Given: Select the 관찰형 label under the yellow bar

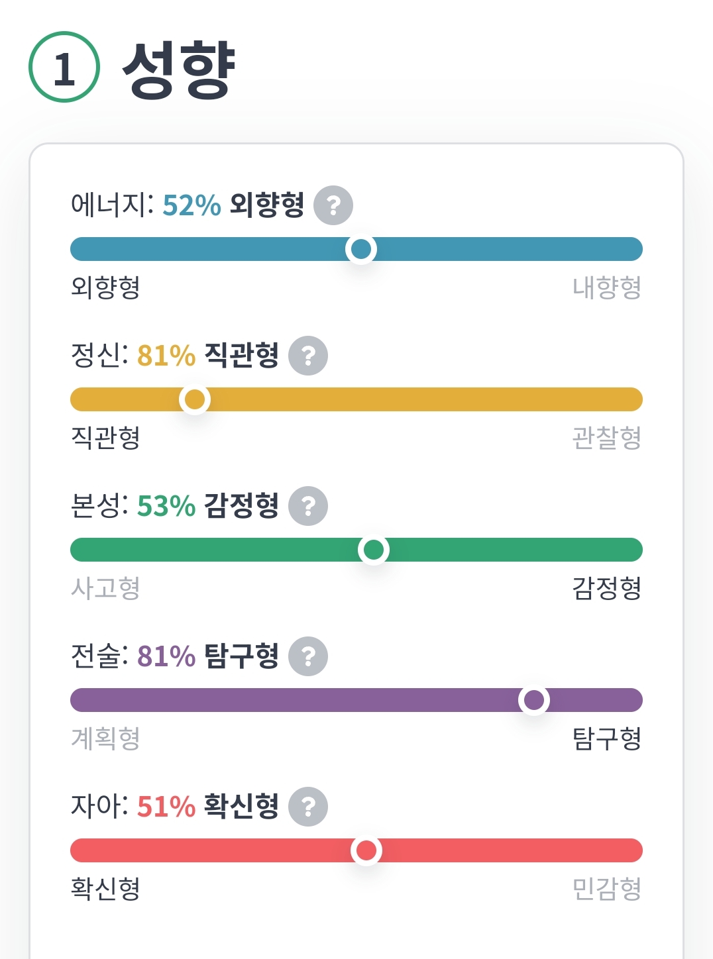Looking at the screenshot, I should (607, 438).
